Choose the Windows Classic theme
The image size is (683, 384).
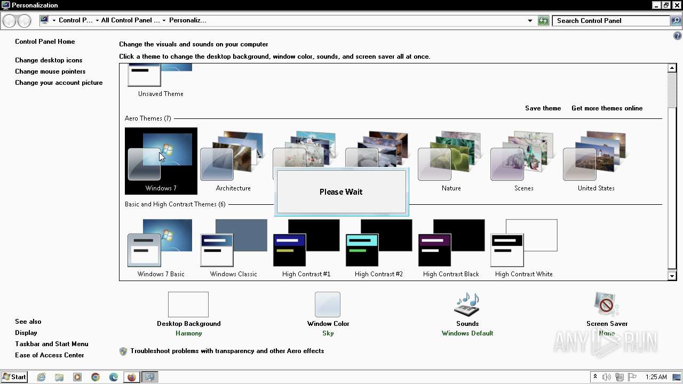pyautogui.click(x=233, y=247)
